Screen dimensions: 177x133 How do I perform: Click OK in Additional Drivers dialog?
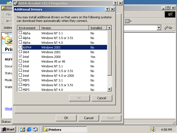[79, 98]
